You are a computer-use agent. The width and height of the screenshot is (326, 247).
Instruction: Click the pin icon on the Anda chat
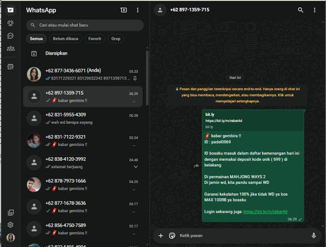[135, 78]
